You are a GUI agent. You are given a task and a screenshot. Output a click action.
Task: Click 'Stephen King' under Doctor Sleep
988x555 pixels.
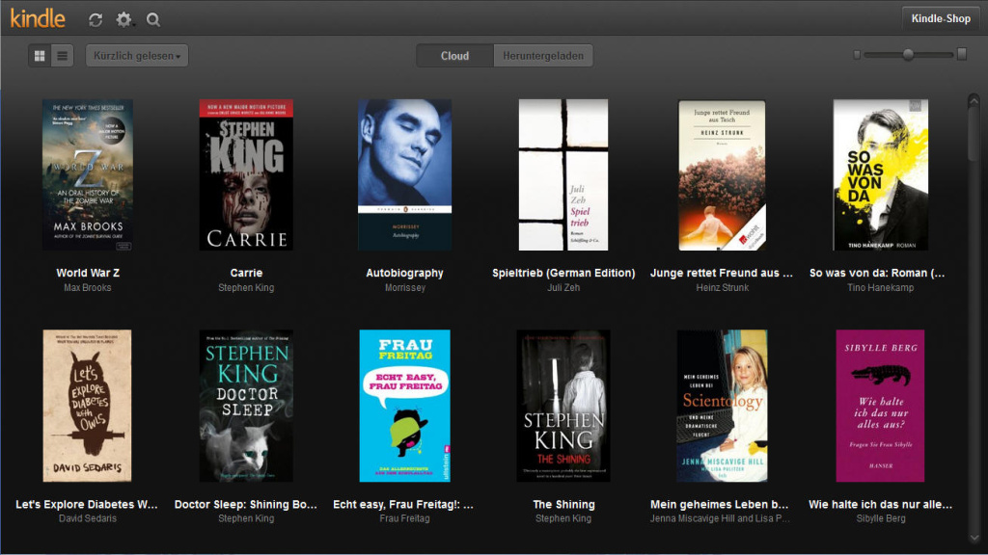(246, 518)
